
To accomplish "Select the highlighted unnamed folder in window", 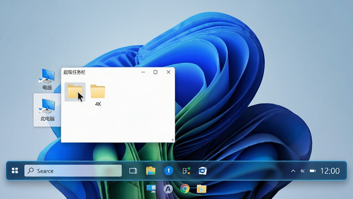I will pyautogui.click(x=75, y=92).
